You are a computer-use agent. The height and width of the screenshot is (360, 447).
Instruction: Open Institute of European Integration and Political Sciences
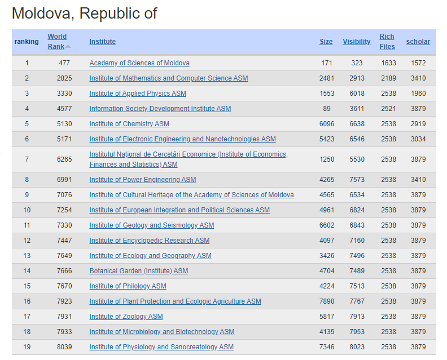click(x=179, y=210)
